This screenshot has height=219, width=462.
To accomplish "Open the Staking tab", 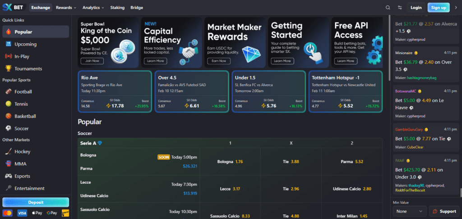I will coord(117,8).
